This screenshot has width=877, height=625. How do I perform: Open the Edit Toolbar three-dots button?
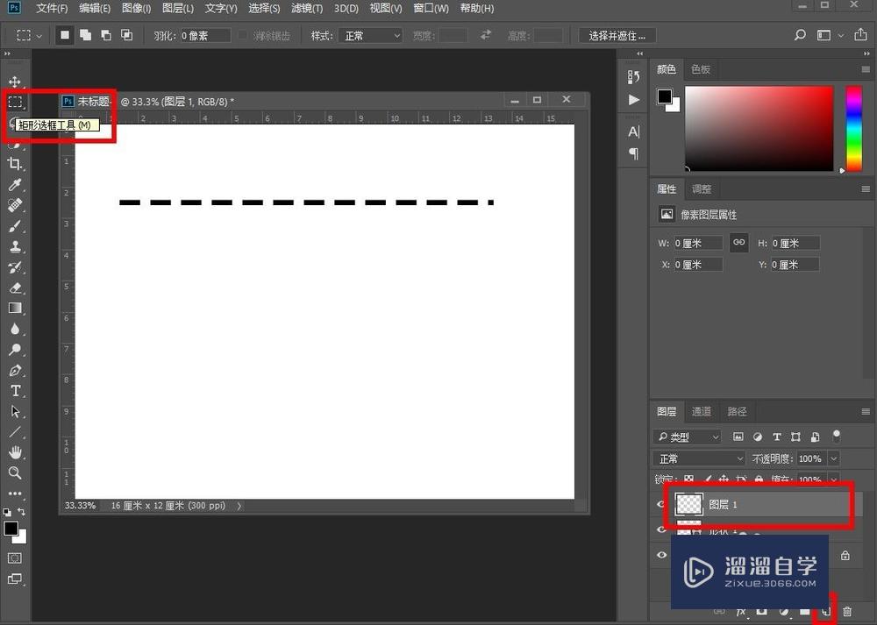(15, 494)
